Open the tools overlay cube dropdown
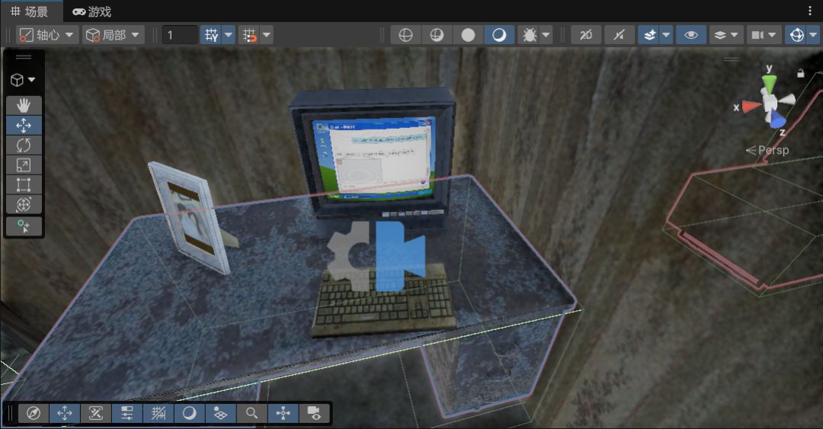823x429 pixels. pos(23,80)
